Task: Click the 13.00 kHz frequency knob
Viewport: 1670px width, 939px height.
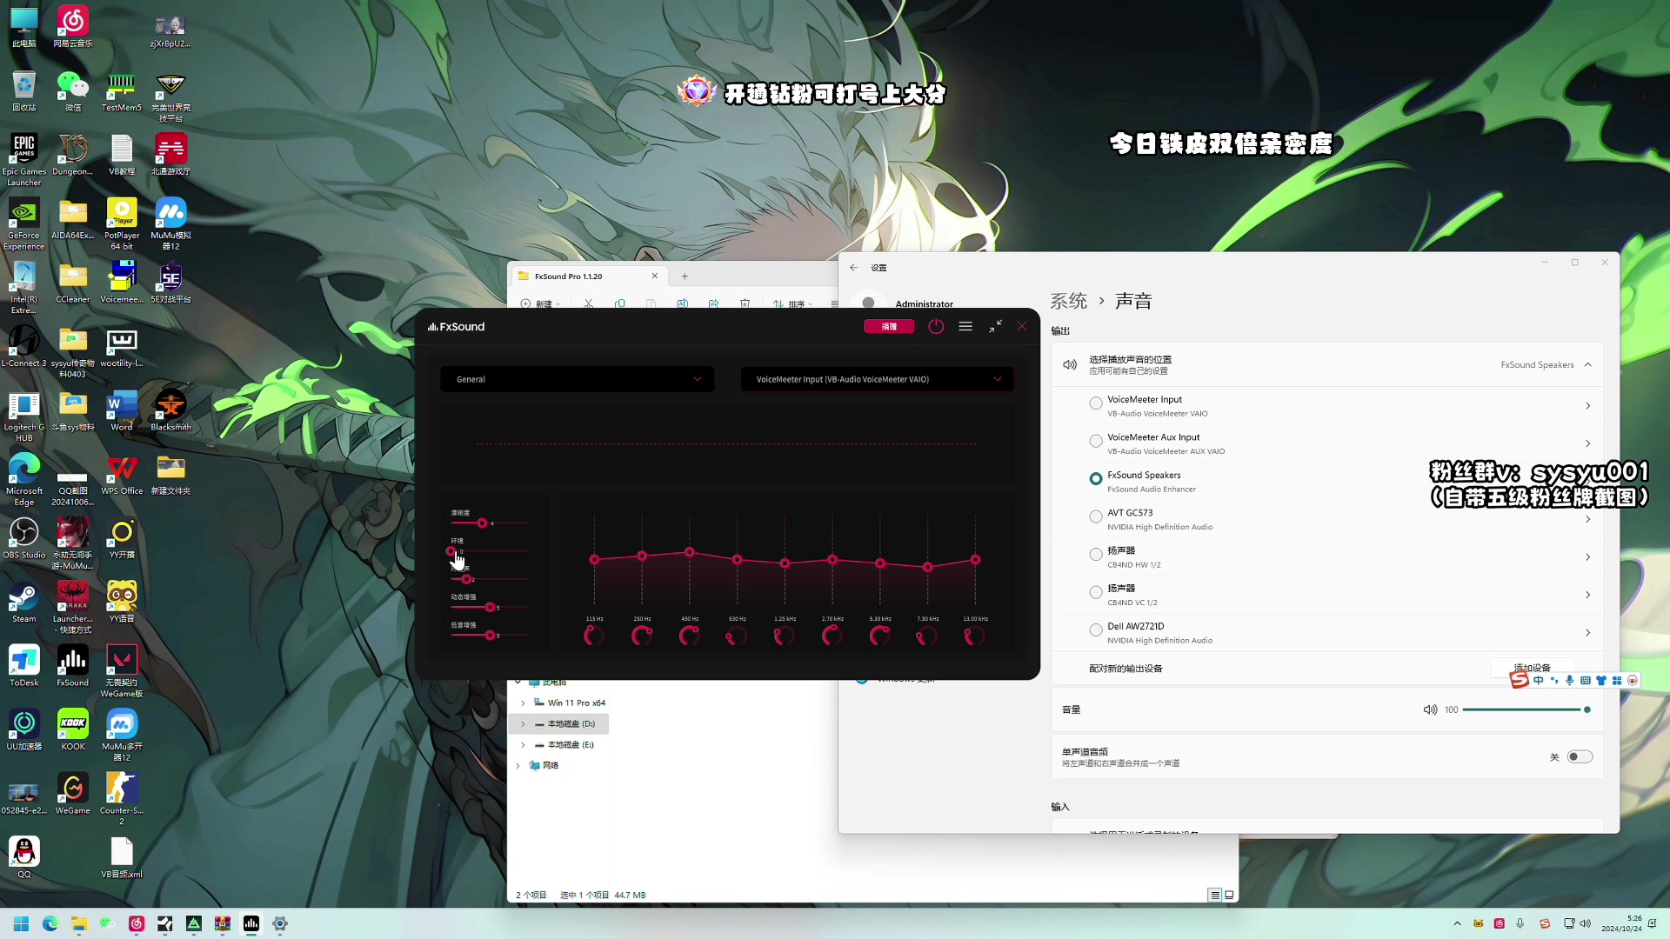Action: (975, 636)
